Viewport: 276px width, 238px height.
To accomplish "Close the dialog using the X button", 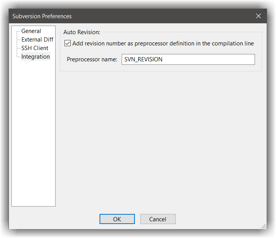I will coord(259,16).
